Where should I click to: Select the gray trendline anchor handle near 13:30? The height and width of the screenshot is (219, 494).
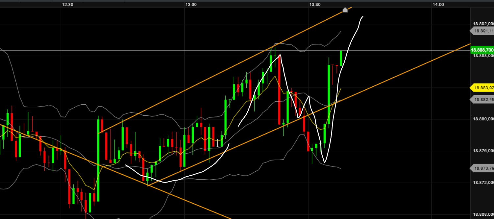345,10
